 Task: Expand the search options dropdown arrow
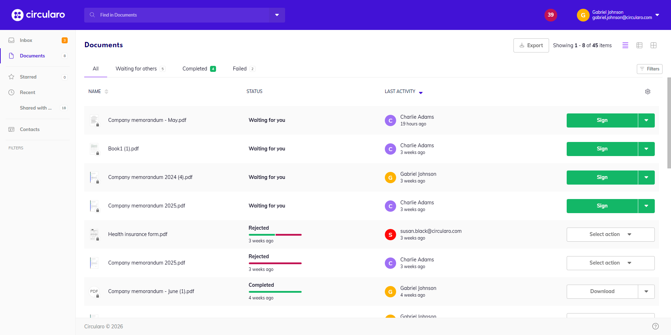(277, 15)
